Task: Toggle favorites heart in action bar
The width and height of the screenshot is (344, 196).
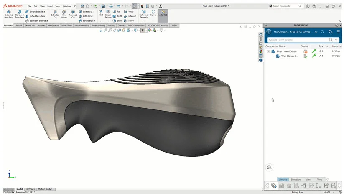Action: [x=328, y=179]
